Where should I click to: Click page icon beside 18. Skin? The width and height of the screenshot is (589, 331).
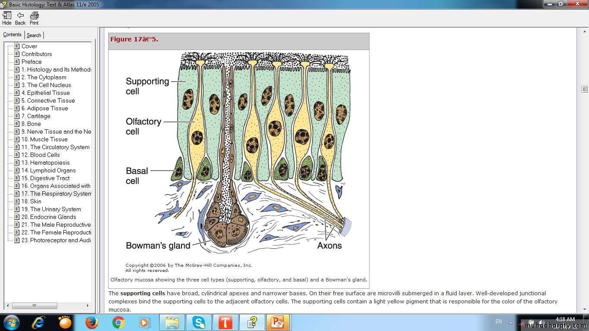pos(17,201)
